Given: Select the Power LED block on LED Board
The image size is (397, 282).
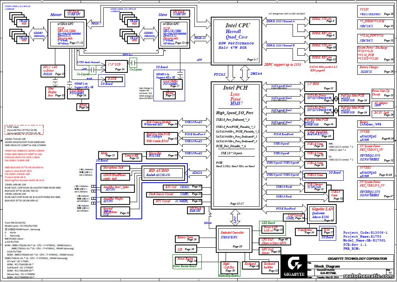Looking at the screenshot, I should click(x=272, y=229).
